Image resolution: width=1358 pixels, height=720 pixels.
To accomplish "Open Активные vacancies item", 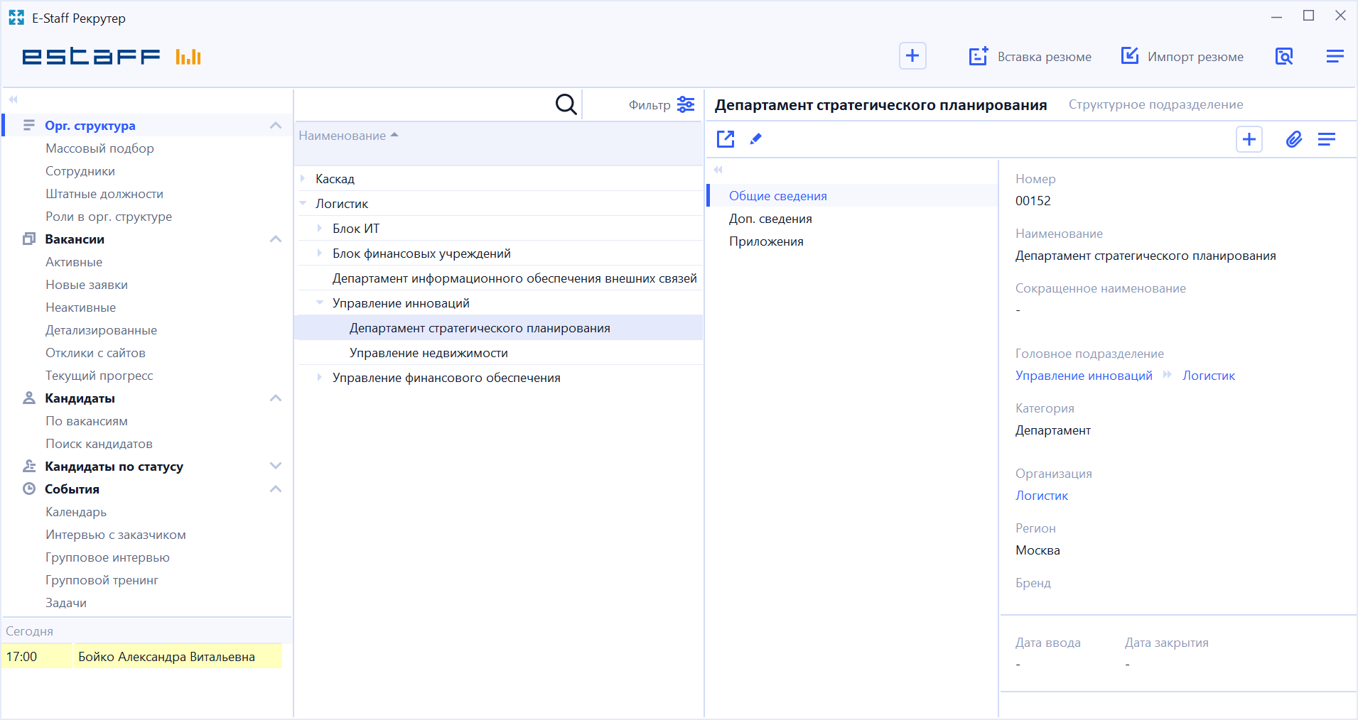I will tap(74, 262).
